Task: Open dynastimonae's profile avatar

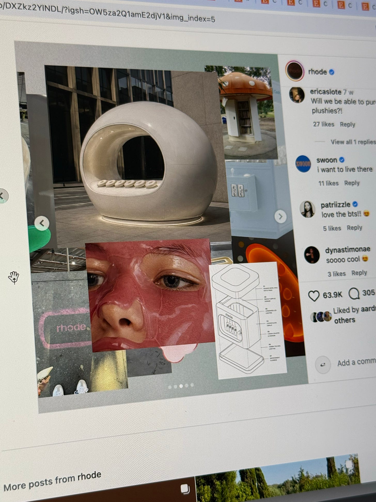Action: coord(312,255)
